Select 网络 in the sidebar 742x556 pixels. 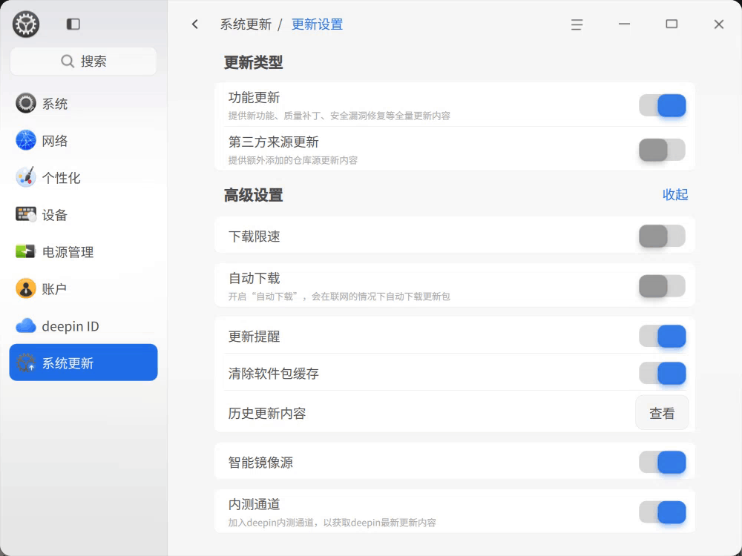pyautogui.click(x=83, y=140)
